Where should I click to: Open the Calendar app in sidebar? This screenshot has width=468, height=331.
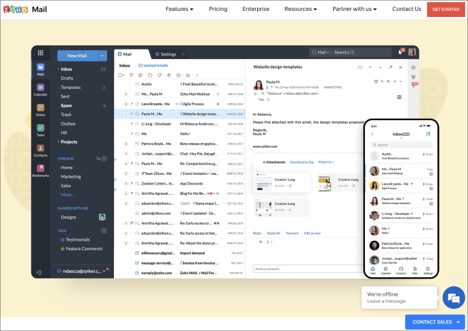pos(41,90)
